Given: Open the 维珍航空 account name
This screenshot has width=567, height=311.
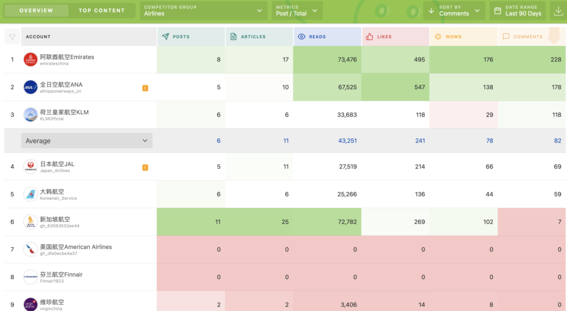Looking at the screenshot, I should 51,302.
